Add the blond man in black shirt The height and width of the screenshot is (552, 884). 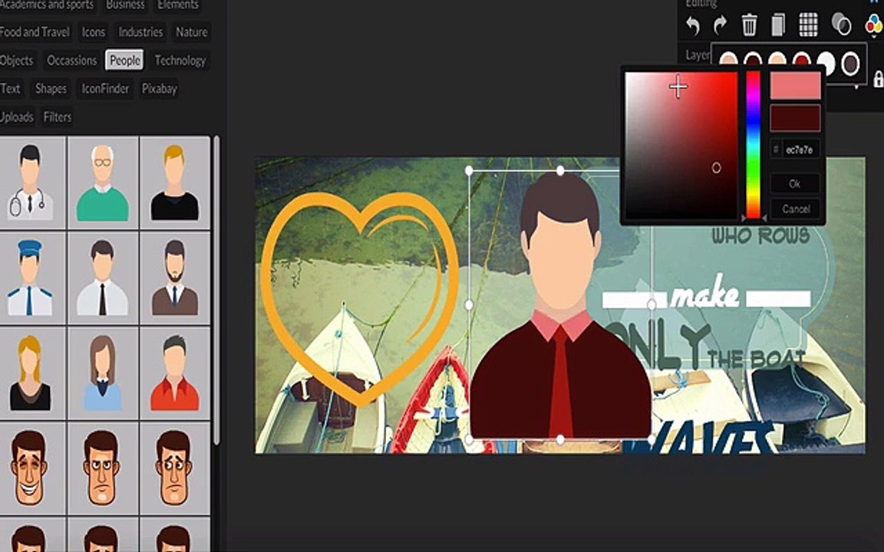(175, 182)
